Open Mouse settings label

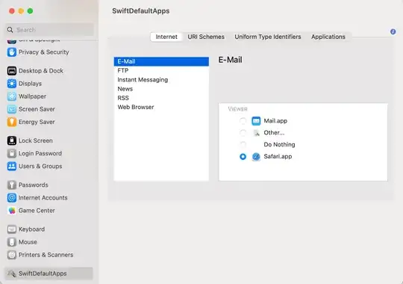click(x=28, y=242)
